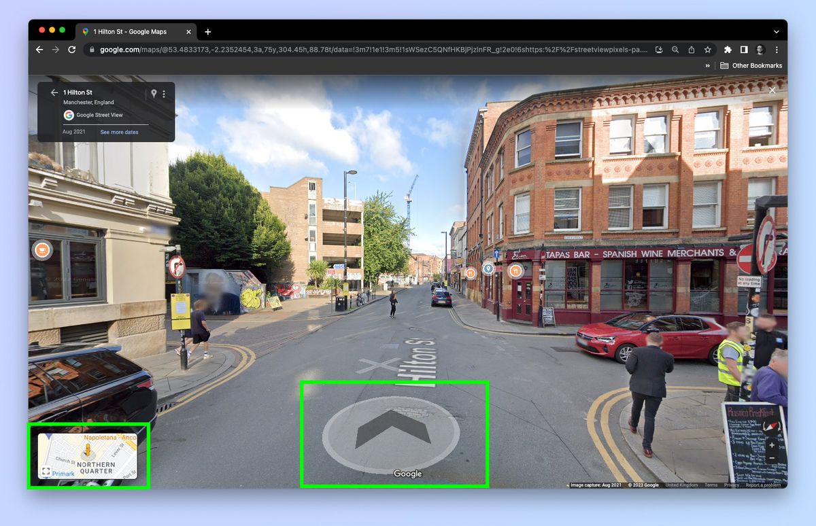816x526 pixels.
Task: Click the location pin icon on the Hilton St card
Action: (154, 93)
